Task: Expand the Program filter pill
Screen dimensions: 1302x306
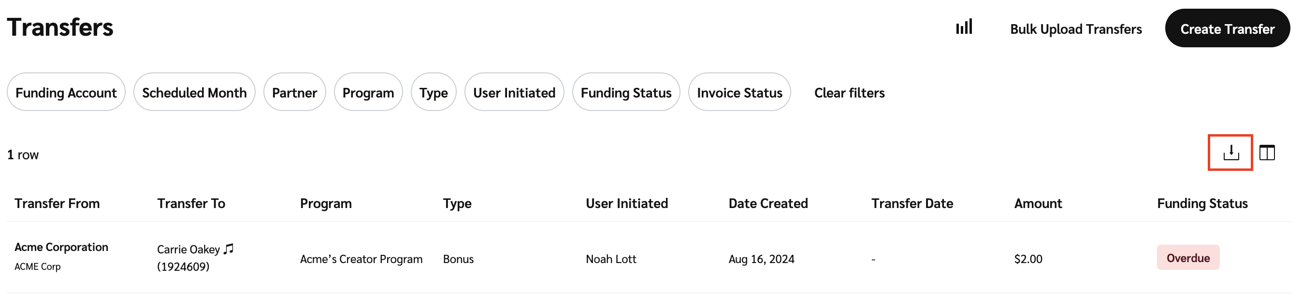Action: (x=368, y=92)
